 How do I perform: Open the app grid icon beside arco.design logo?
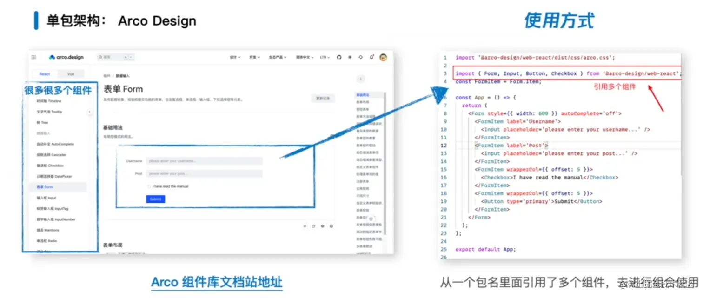click(33, 57)
